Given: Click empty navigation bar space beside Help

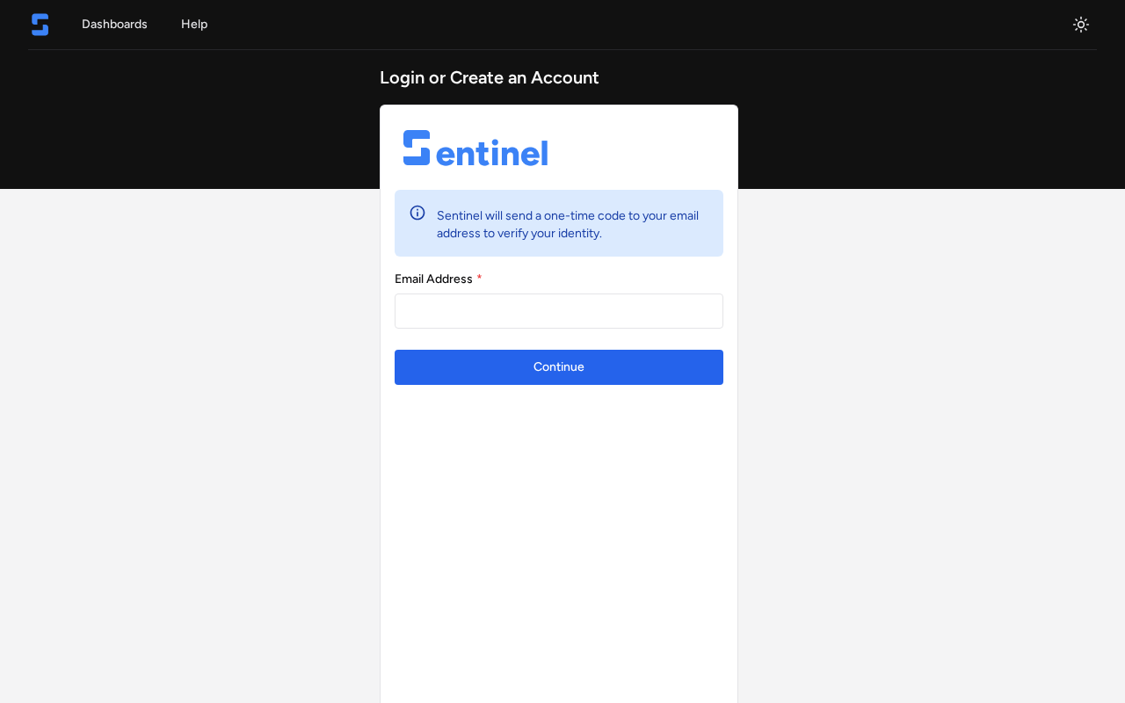Looking at the screenshot, I should pos(615,25).
